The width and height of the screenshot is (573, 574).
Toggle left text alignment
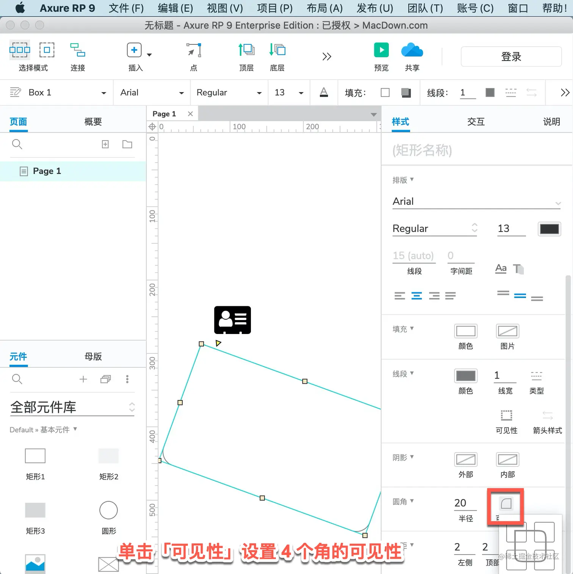400,296
